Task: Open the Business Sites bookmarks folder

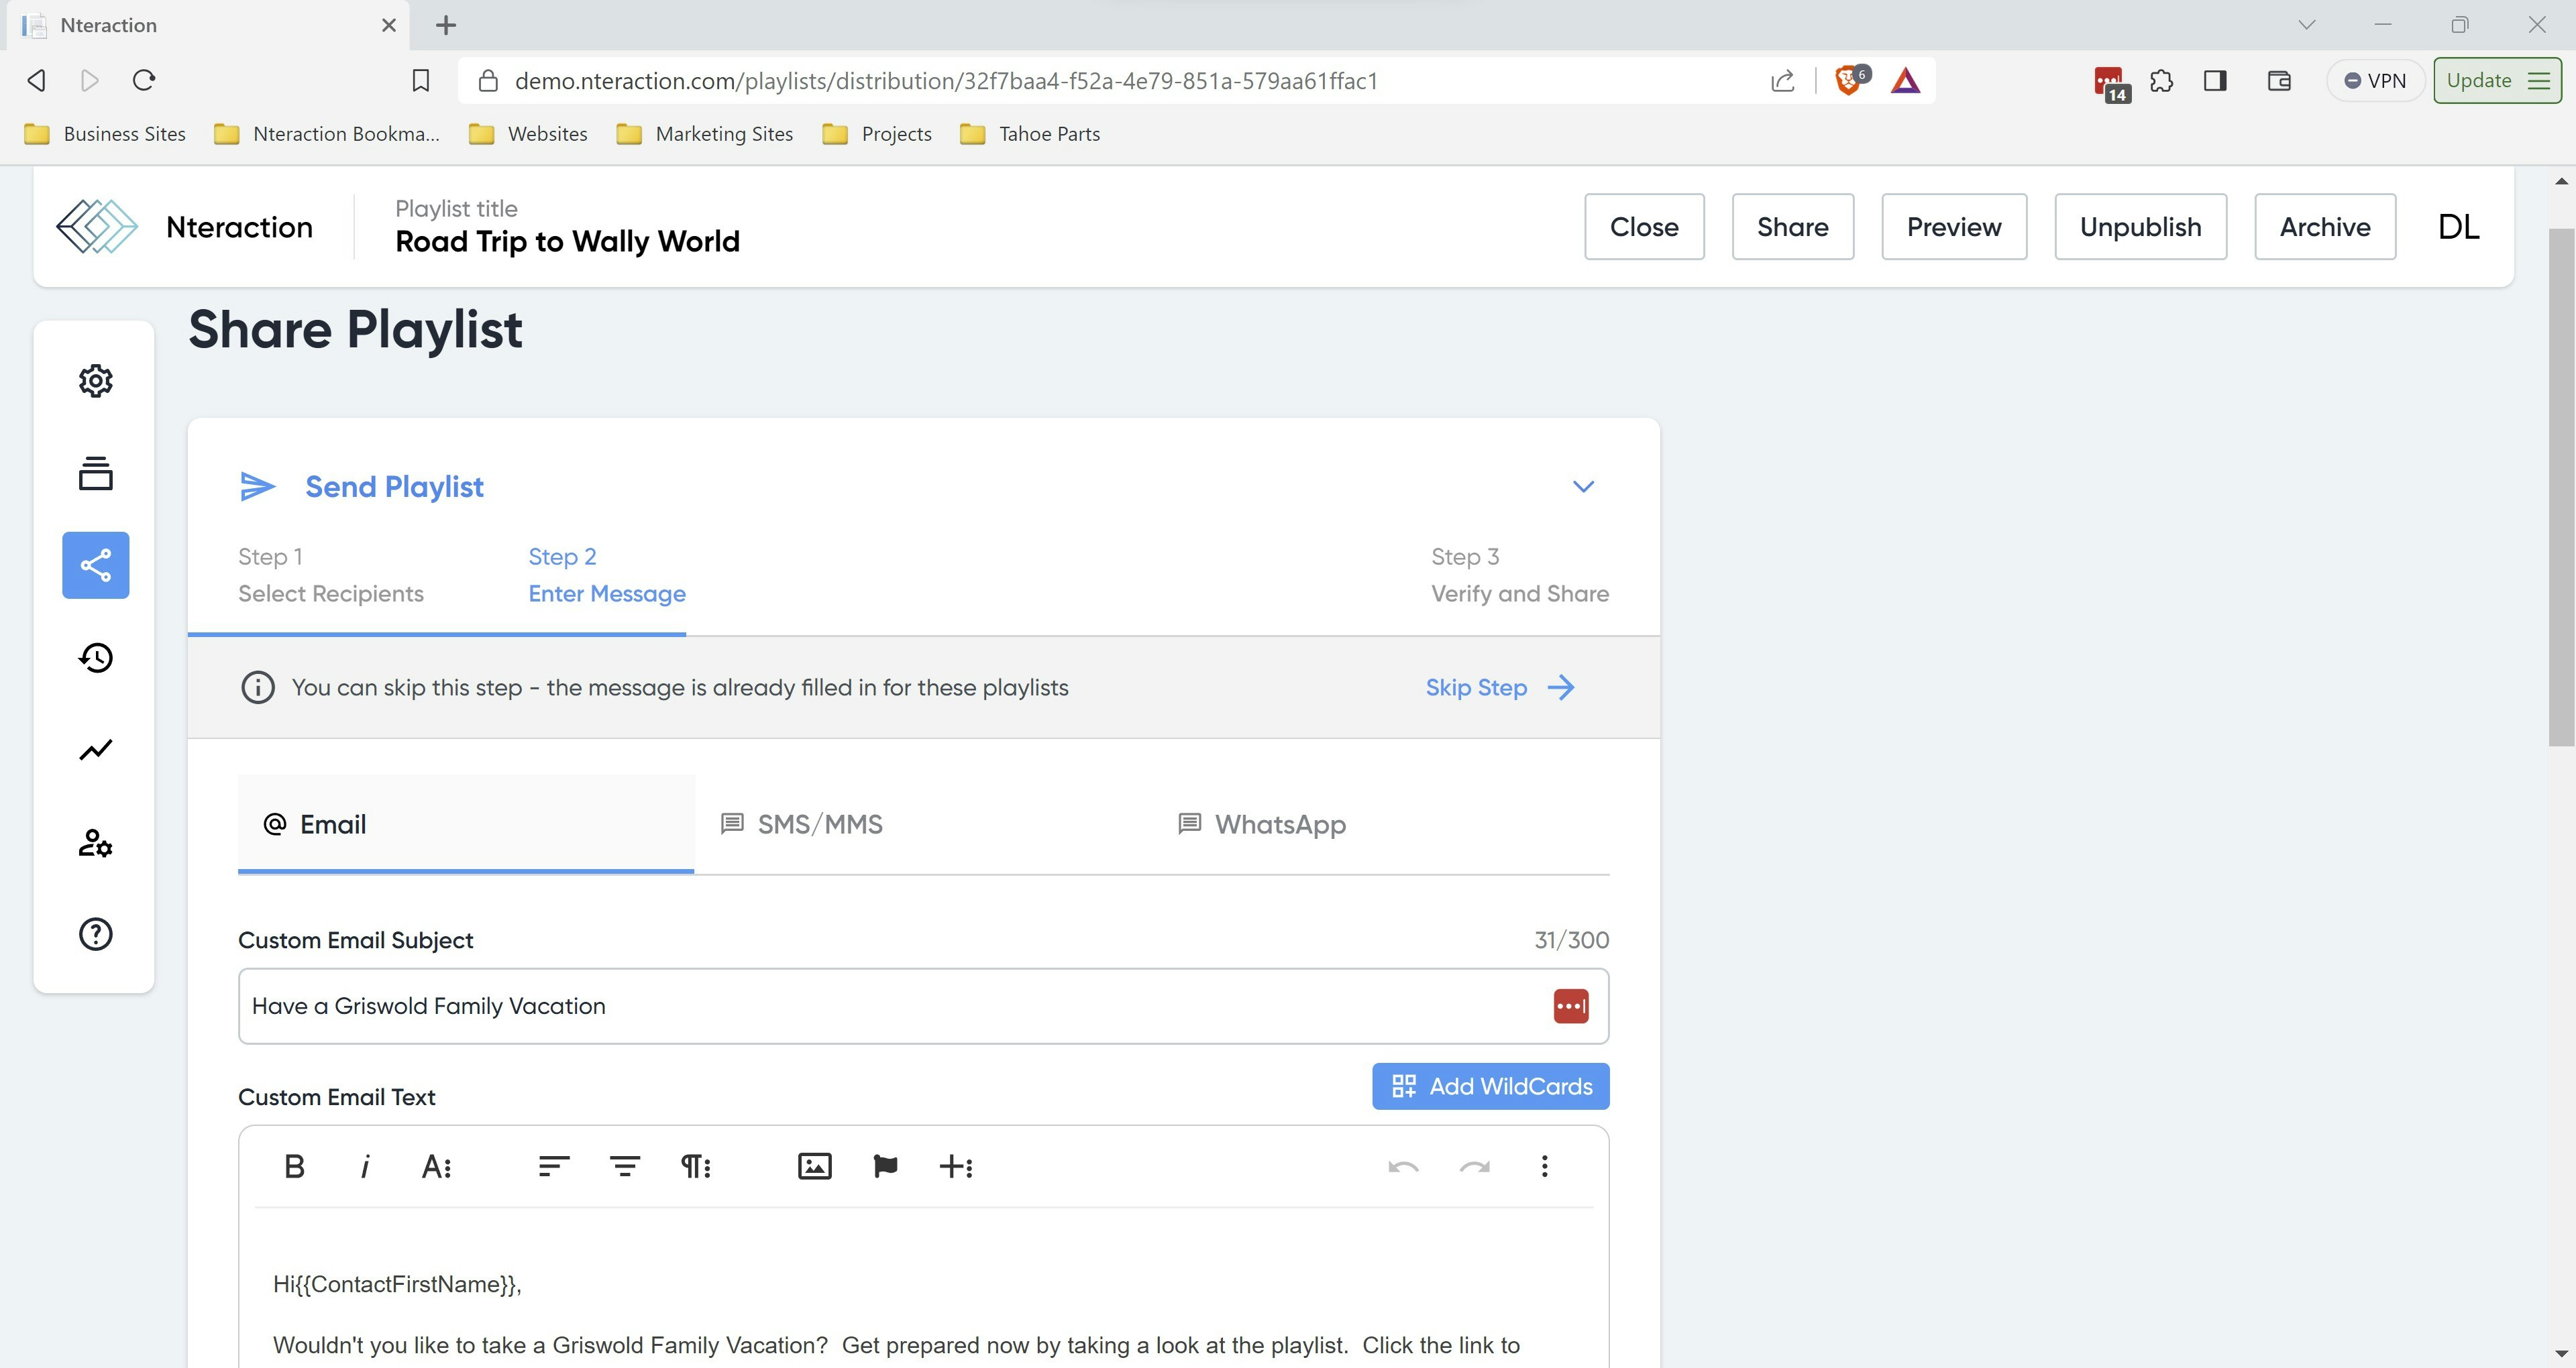Action: 105,134
